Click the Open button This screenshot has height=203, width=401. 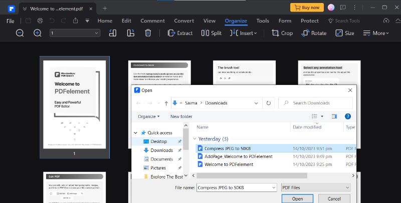(297, 198)
